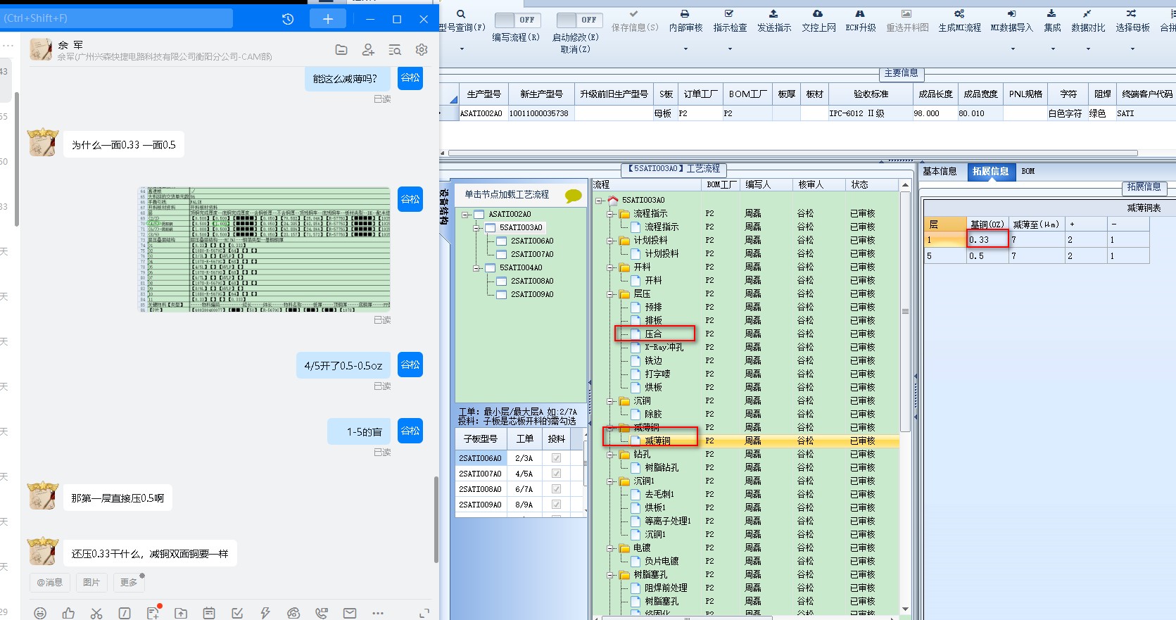Switch to the 拓展信息 tab
The image size is (1176, 620).
click(990, 172)
